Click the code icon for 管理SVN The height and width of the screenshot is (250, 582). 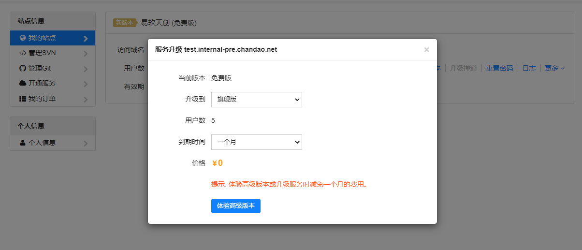point(22,53)
